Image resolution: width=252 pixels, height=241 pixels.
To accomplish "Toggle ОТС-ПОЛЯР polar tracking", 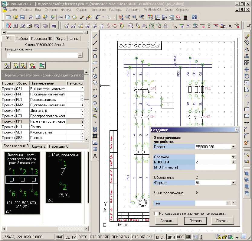I will point(100,237).
